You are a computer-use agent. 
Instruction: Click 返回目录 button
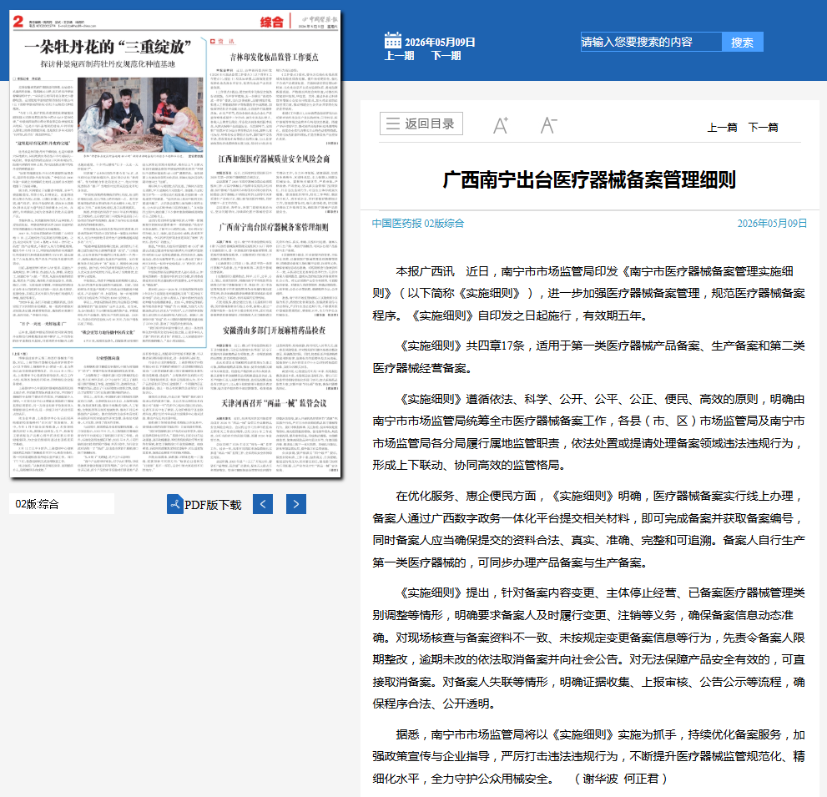[421, 124]
